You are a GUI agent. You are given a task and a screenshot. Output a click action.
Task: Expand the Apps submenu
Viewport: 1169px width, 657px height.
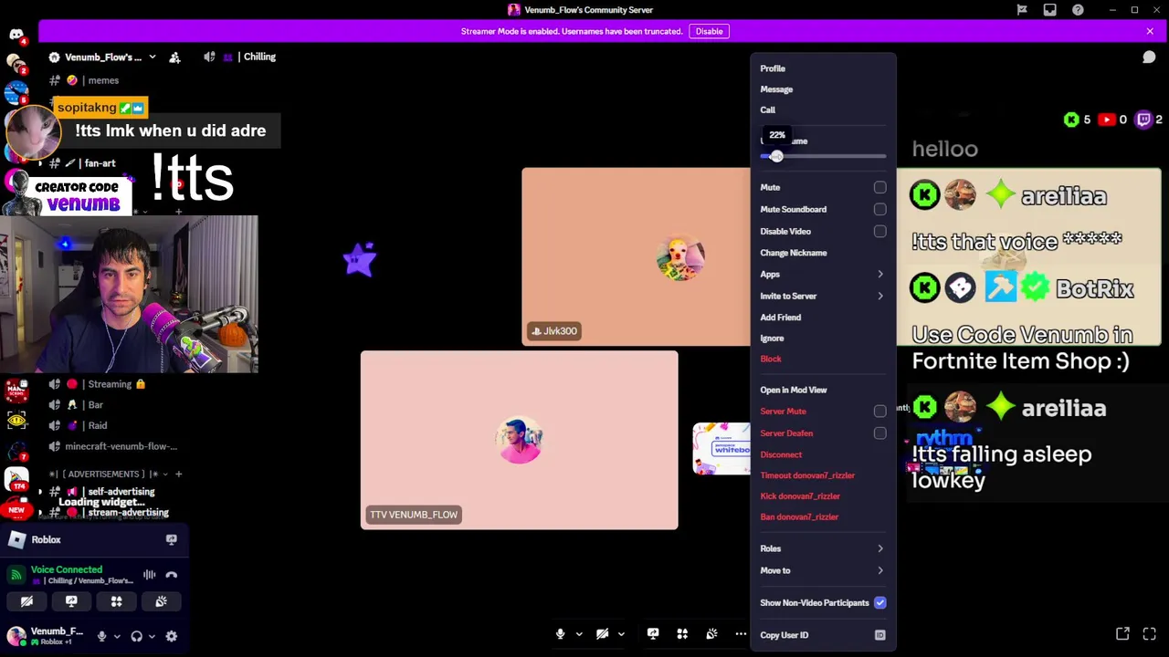coord(823,274)
